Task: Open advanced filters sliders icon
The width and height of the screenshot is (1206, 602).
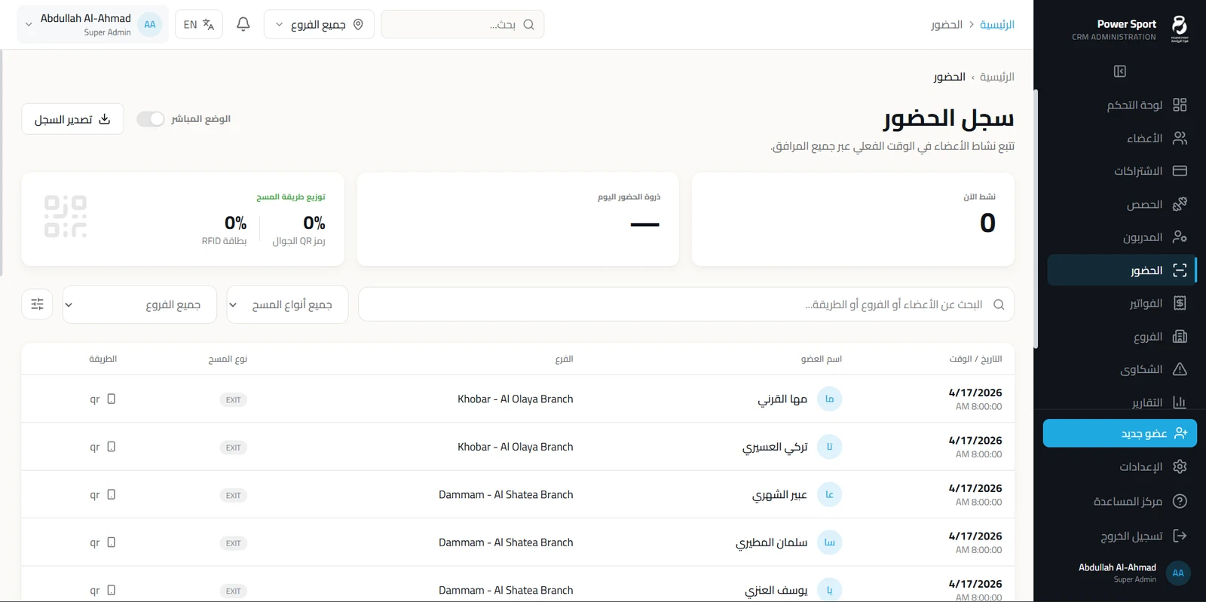Action: (37, 304)
